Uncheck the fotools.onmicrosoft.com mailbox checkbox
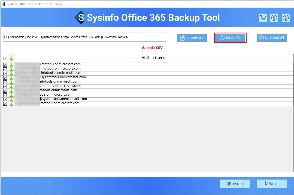 (5, 91)
